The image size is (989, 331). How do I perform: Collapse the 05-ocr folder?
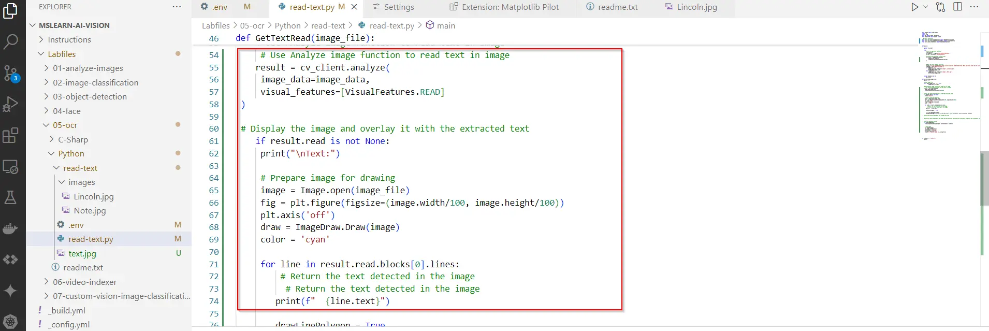[x=65, y=125]
